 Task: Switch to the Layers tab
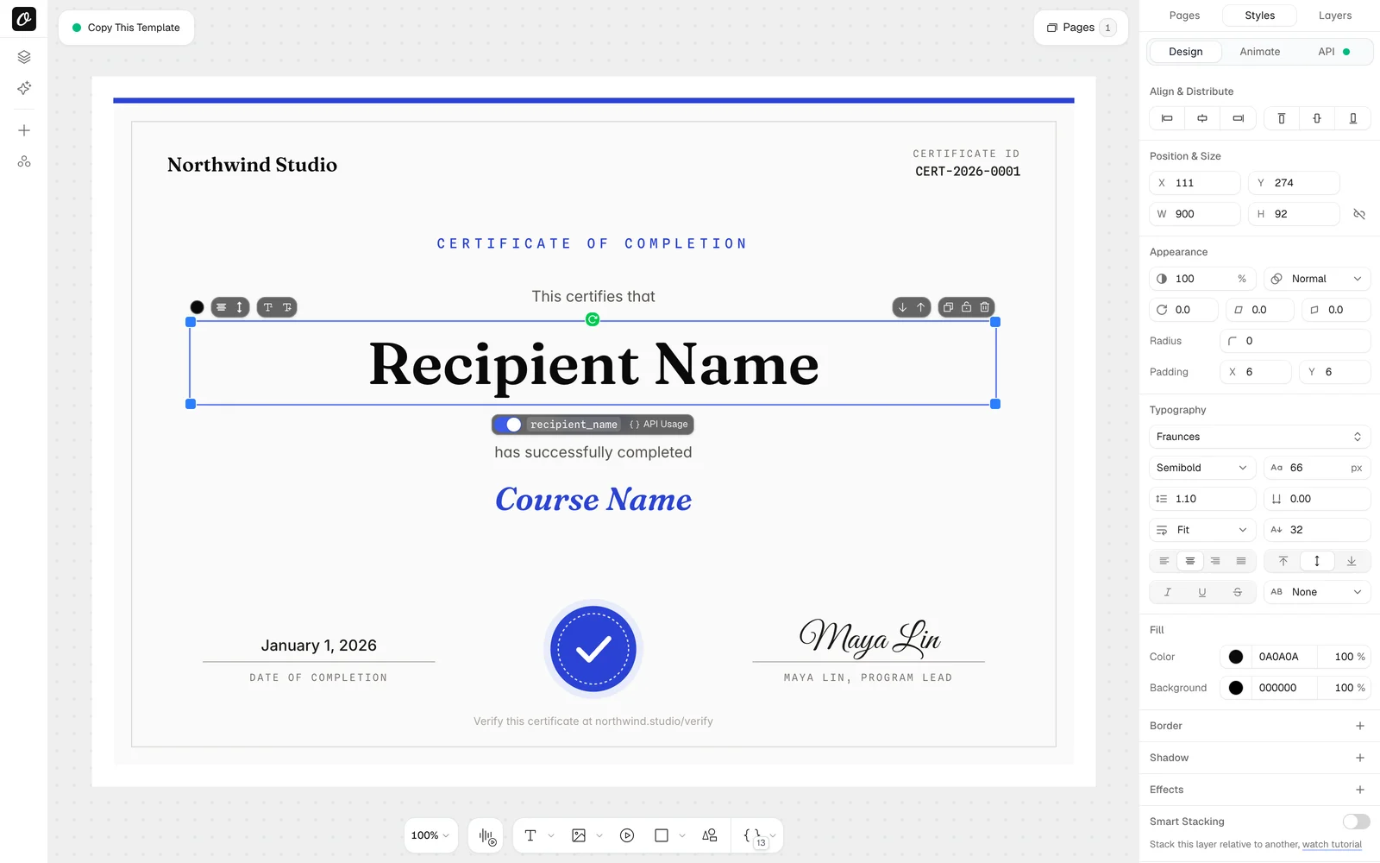pos(1335,16)
